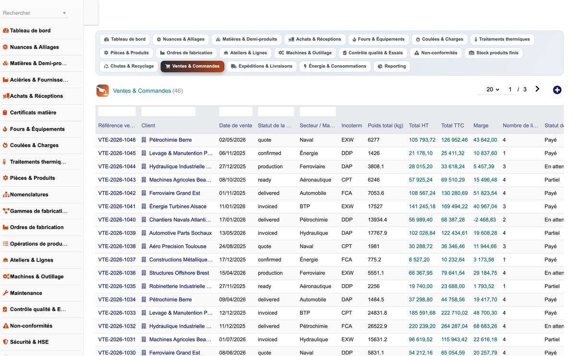This screenshot has height=356, width=576.
Task: Click the Ventes & Commandes page title link
Action: [x=142, y=91]
